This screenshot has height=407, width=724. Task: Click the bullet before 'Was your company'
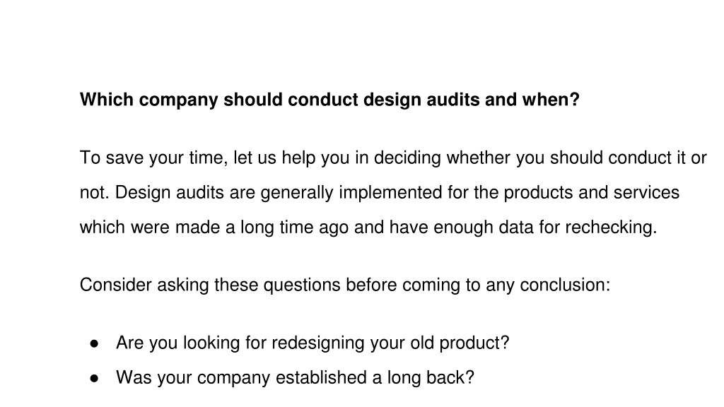[95, 379]
